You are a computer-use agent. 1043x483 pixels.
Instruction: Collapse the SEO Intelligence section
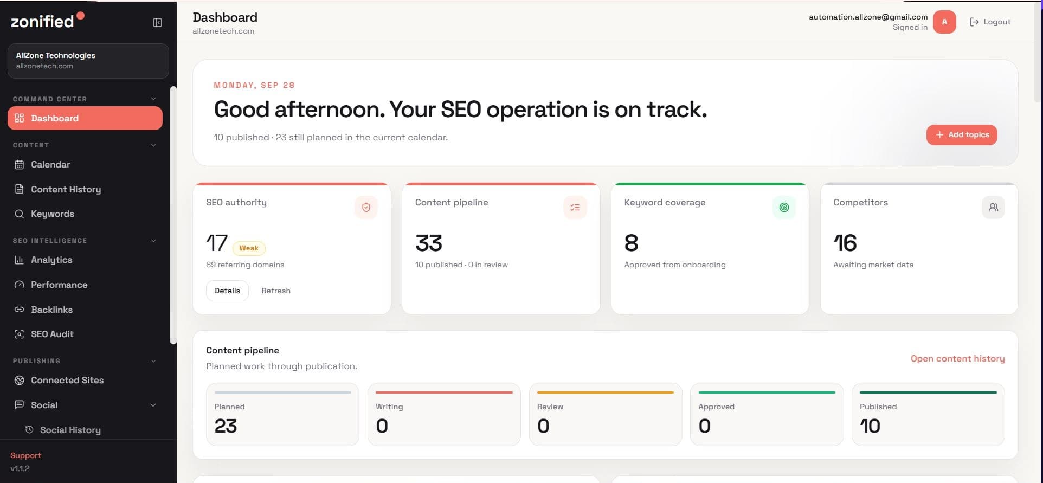click(153, 241)
